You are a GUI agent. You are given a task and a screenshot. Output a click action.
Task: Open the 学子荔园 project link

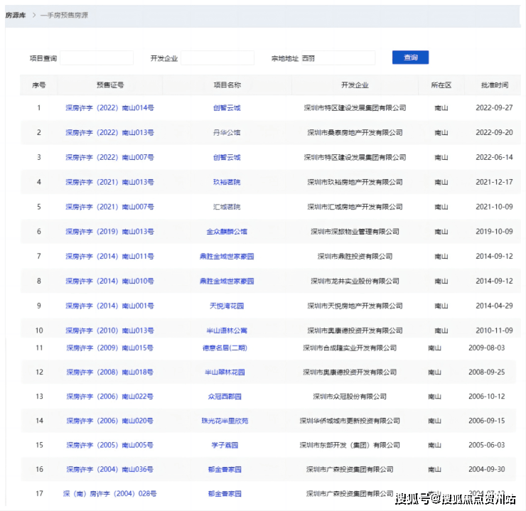pos(225,445)
